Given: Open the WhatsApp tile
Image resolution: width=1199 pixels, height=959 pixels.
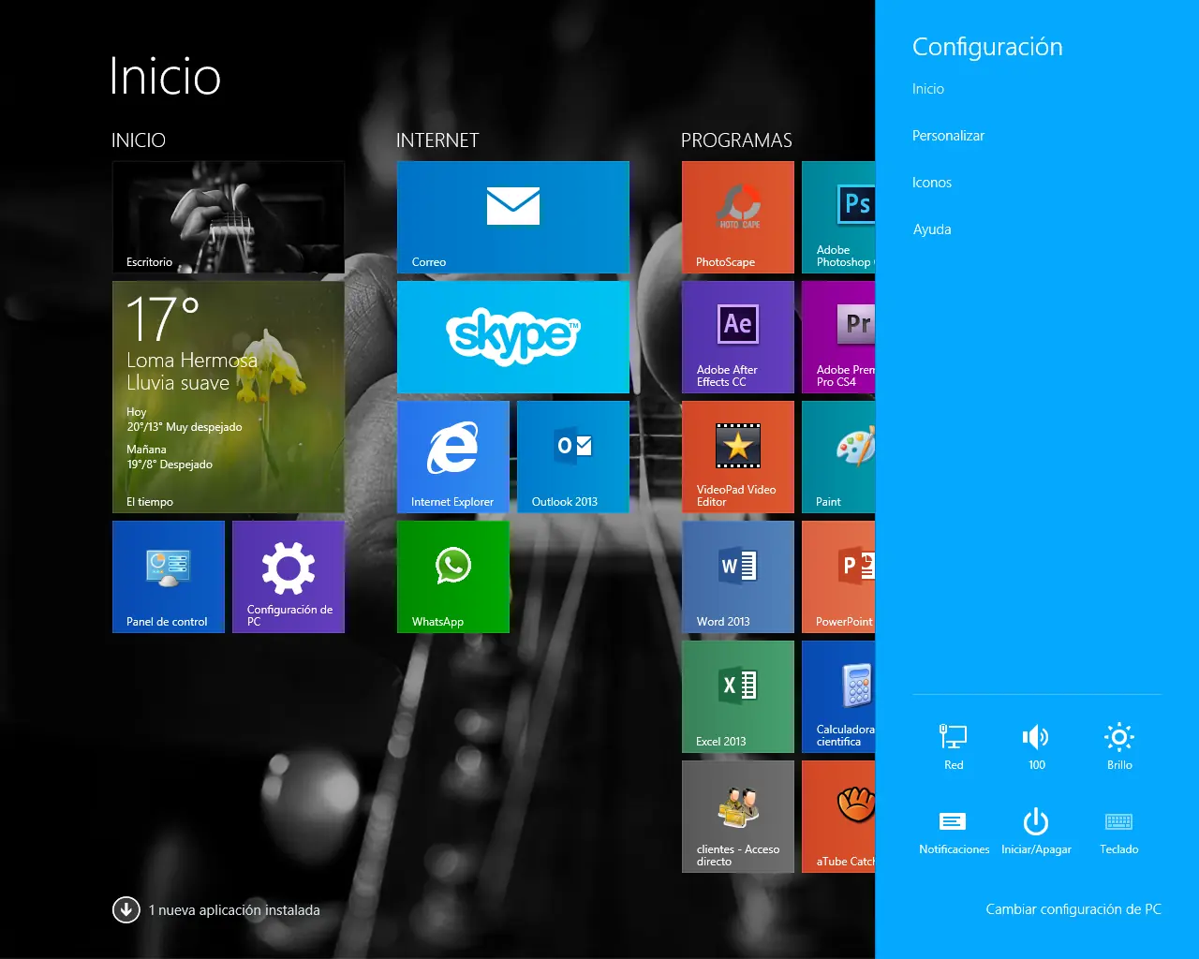Looking at the screenshot, I should [453, 577].
